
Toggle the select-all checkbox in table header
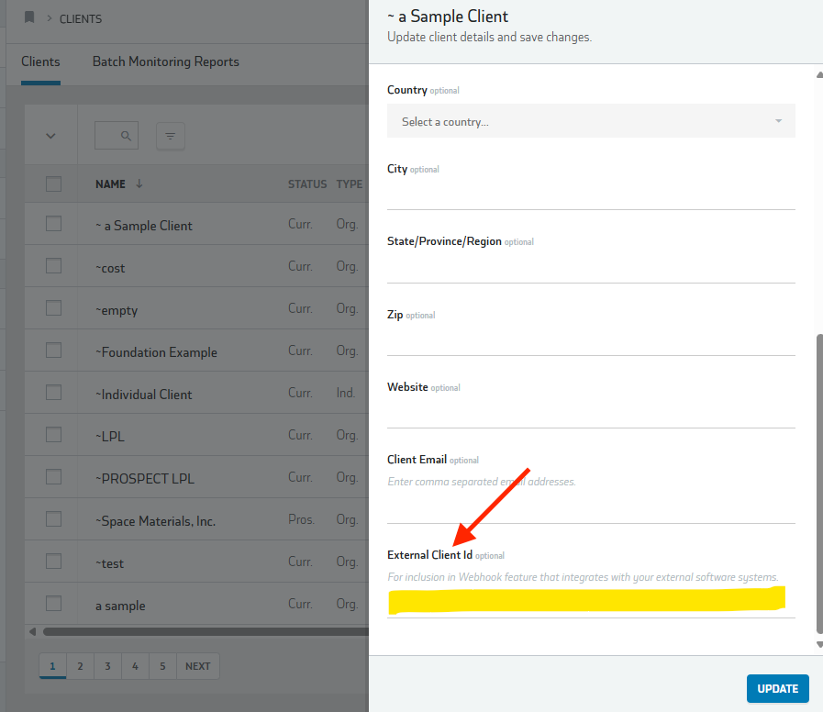click(53, 184)
